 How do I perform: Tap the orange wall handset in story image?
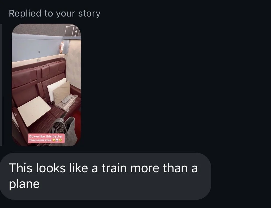click(x=62, y=47)
